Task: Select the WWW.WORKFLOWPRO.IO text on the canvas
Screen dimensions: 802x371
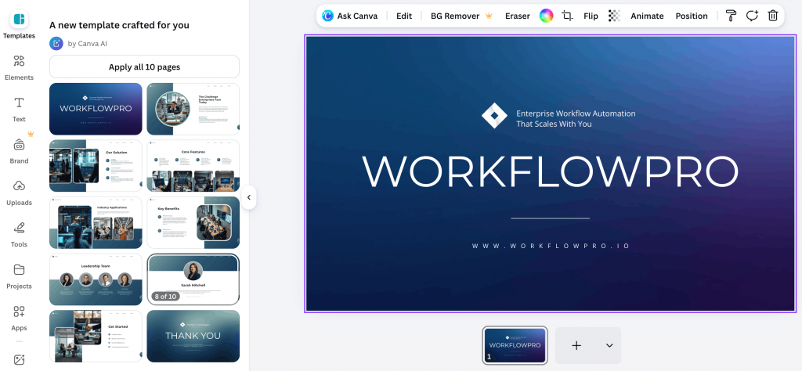Action: (551, 246)
